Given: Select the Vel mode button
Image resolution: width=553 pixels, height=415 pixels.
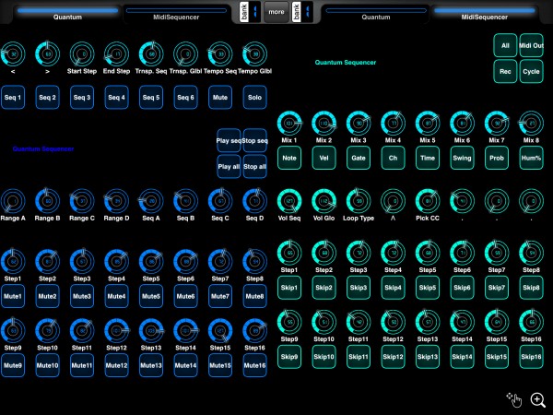Looking at the screenshot, I should pyautogui.click(x=324, y=158).
